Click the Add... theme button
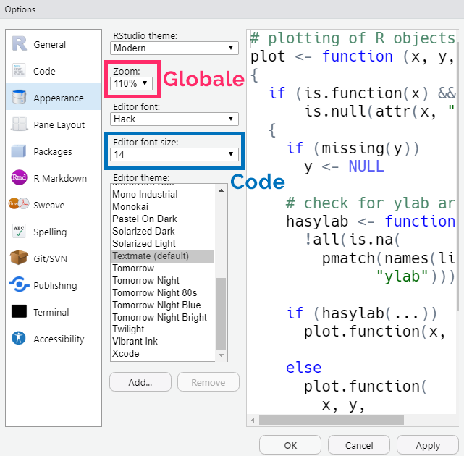464x456 pixels. pyautogui.click(x=140, y=382)
